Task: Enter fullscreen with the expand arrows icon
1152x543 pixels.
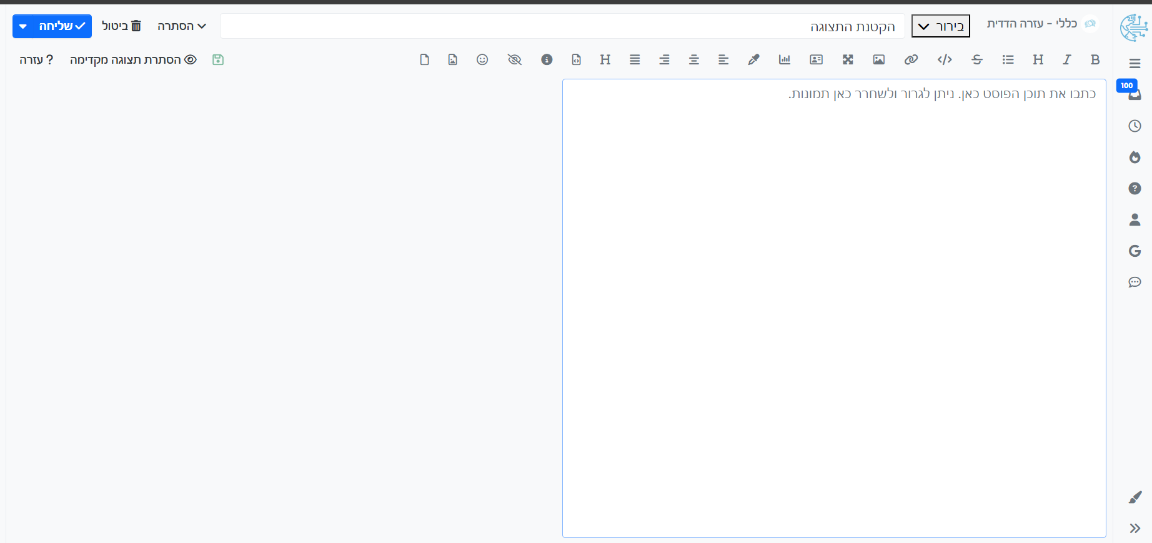Action: pyautogui.click(x=847, y=59)
